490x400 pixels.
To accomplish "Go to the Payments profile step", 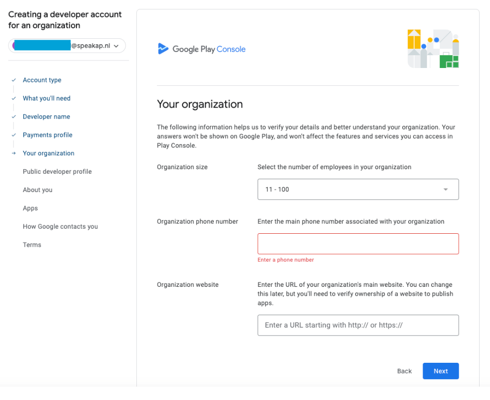I will pyautogui.click(x=48, y=135).
